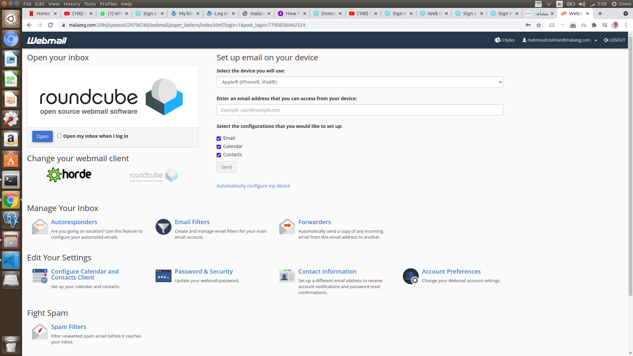Open the browser three-dot menu
Screen dimensions: 633x356
point(626,25)
